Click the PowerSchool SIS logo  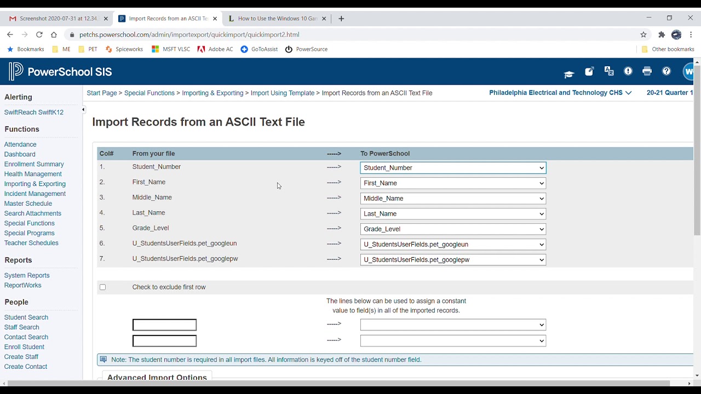tap(60, 72)
